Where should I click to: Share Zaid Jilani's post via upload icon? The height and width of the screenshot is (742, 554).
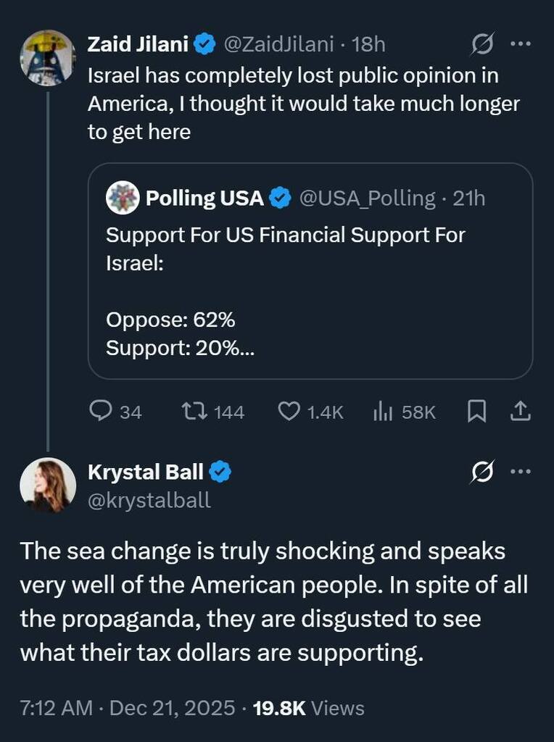click(521, 412)
